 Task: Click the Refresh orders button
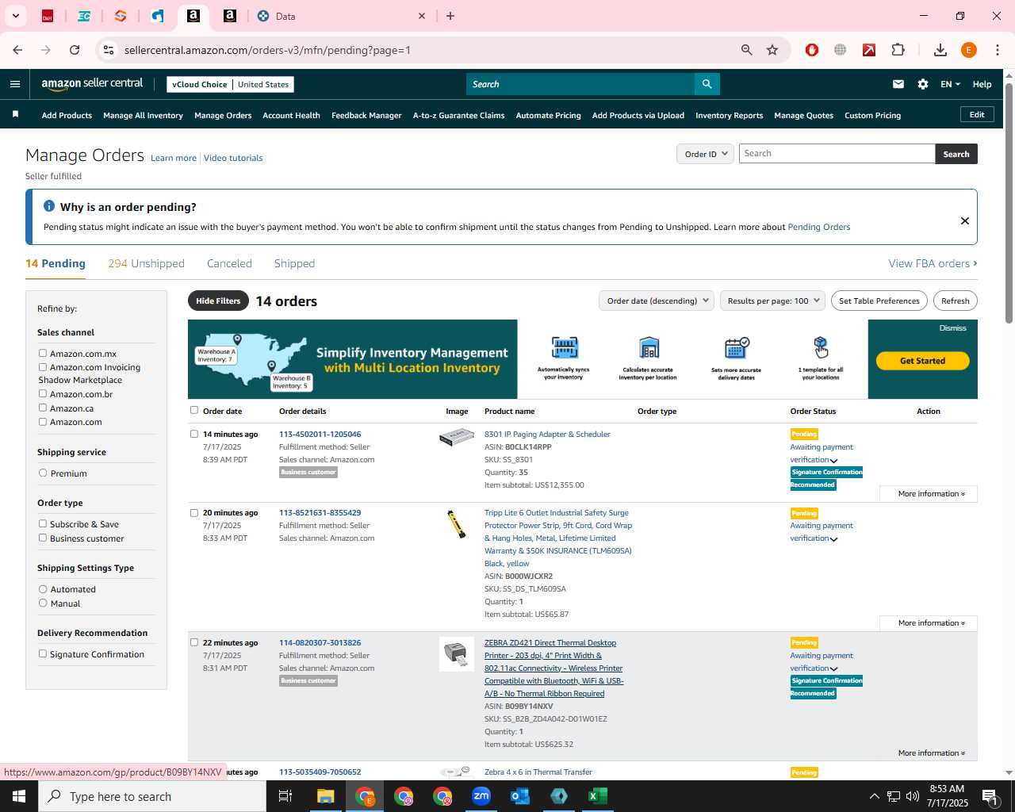coord(955,301)
